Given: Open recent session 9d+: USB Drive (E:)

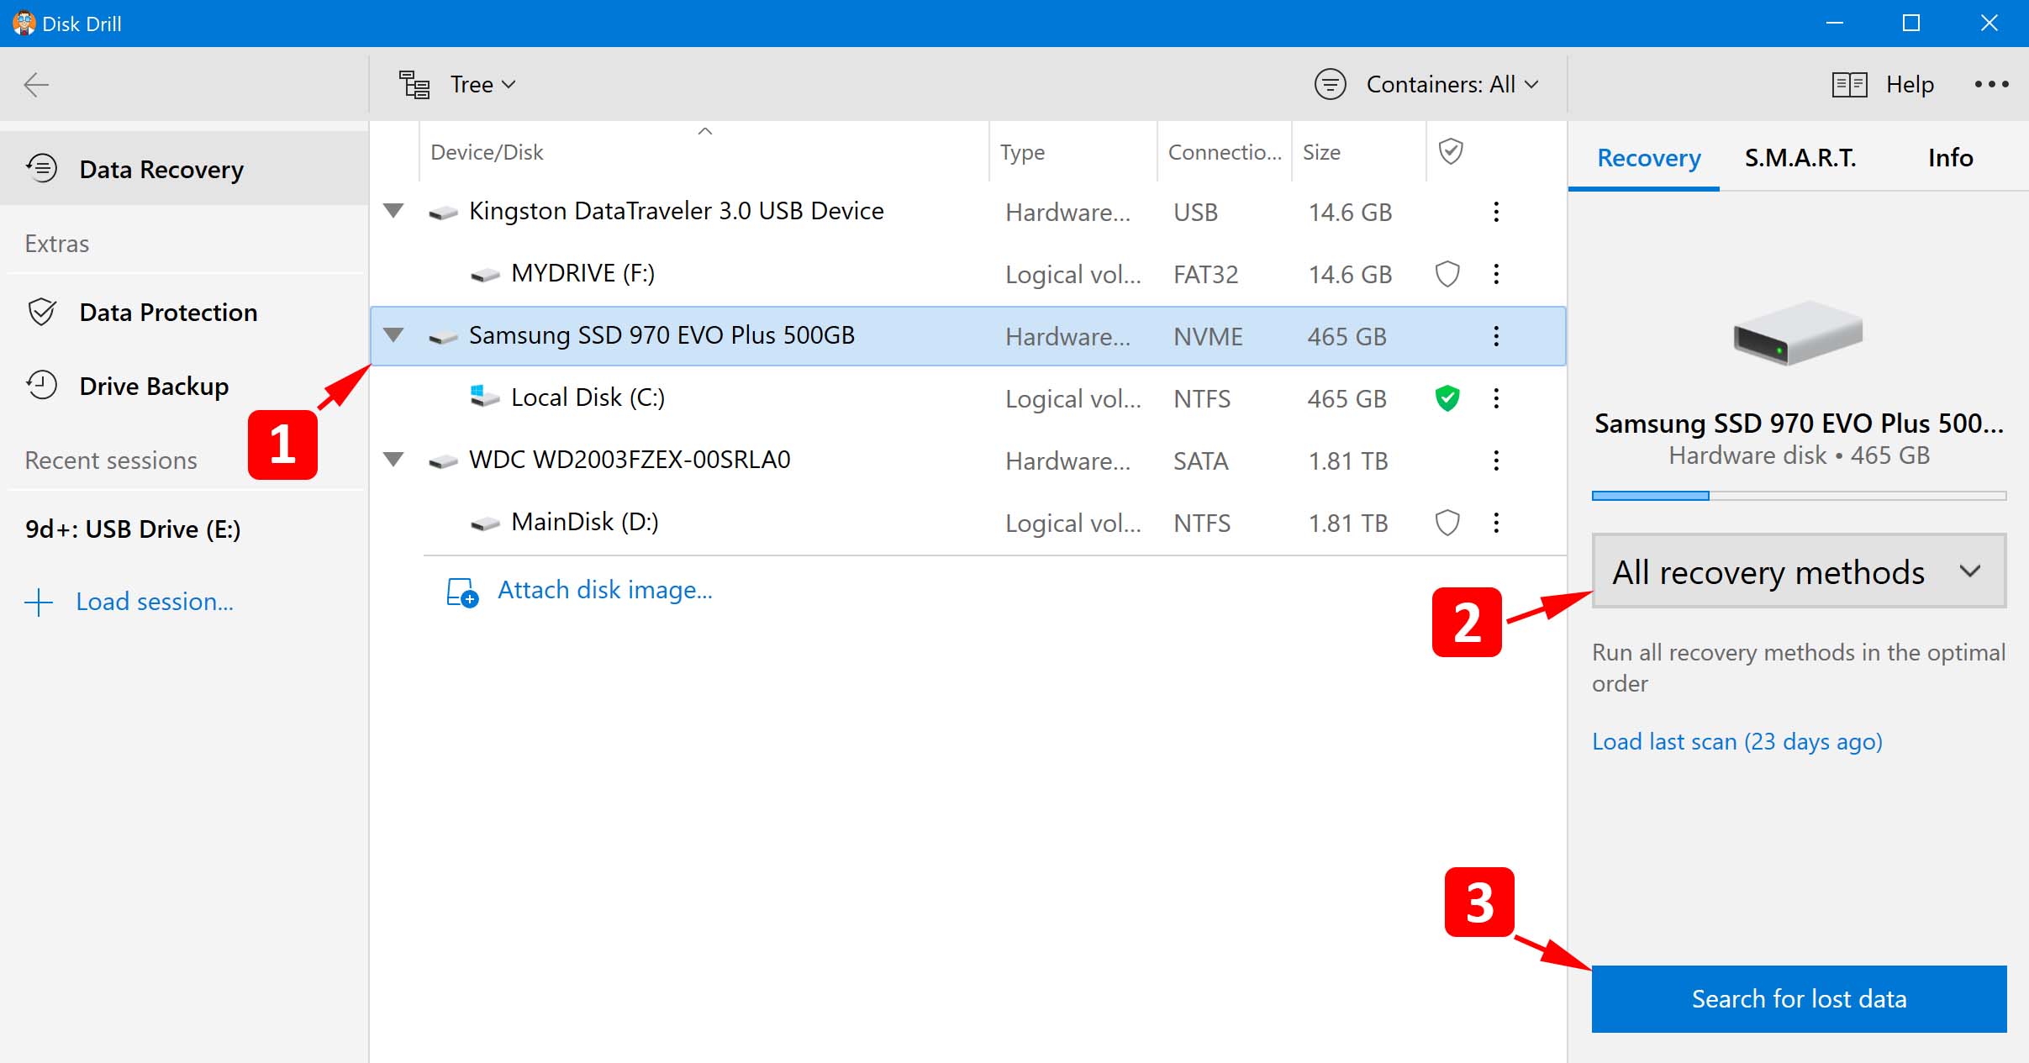Looking at the screenshot, I should tap(133, 529).
